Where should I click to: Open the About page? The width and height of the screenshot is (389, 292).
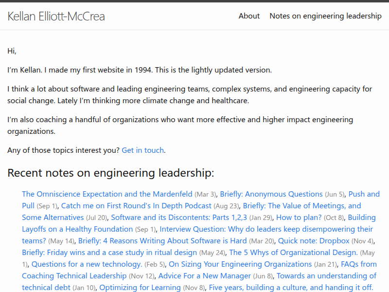tap(249, 16)
